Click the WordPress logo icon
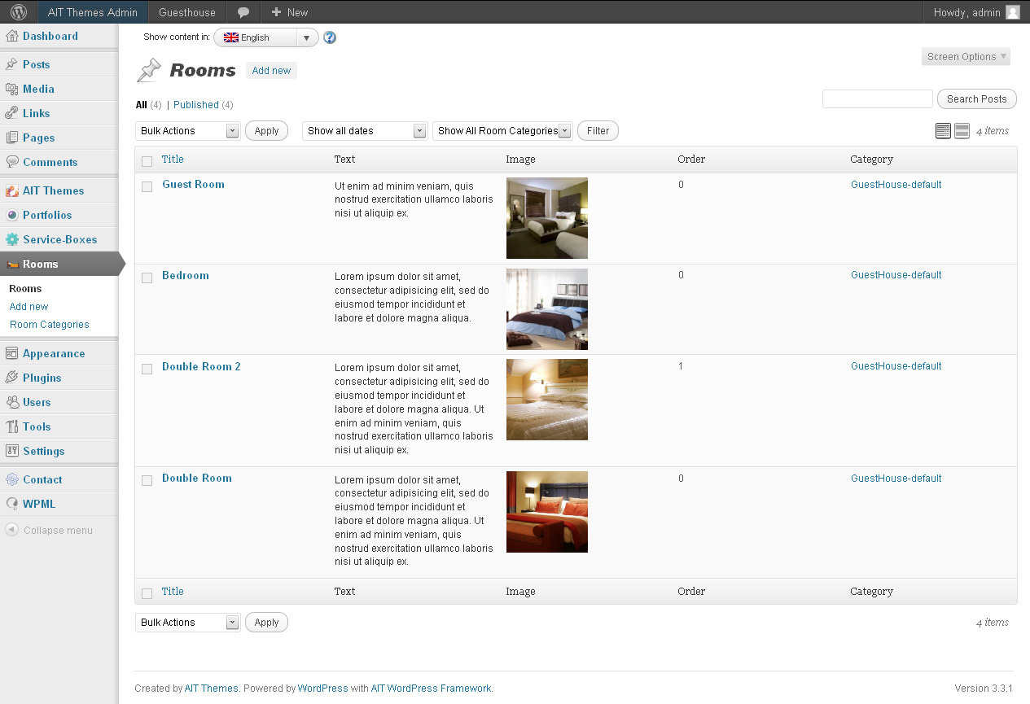The width and height of the screenshot is (1030, 704). tap(19, 12)
